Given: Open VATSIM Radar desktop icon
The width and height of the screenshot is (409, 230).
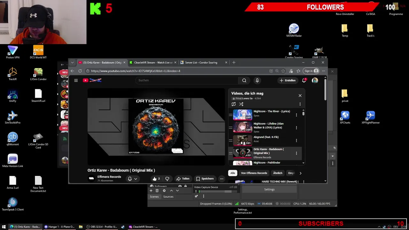Looking at the screenshot, I should coord(294,30).
